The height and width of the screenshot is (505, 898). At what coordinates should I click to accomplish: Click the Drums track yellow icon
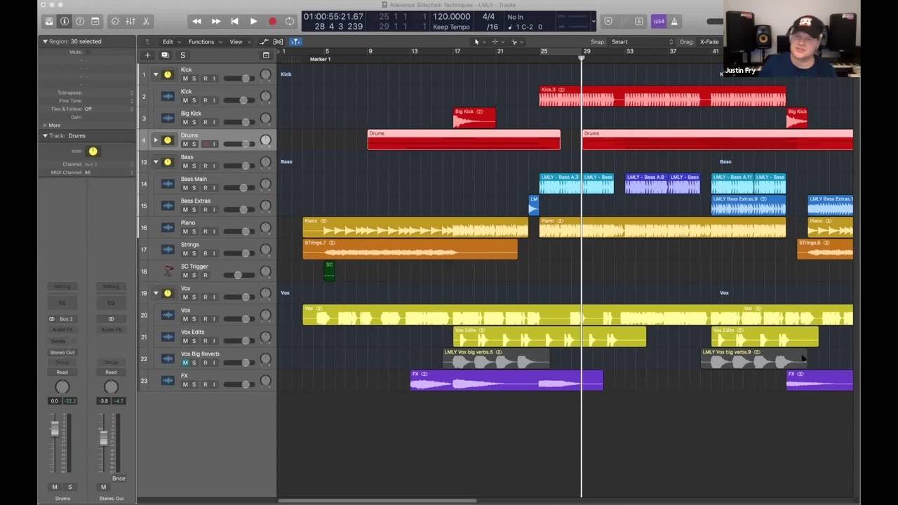click(x=168, y=140)
